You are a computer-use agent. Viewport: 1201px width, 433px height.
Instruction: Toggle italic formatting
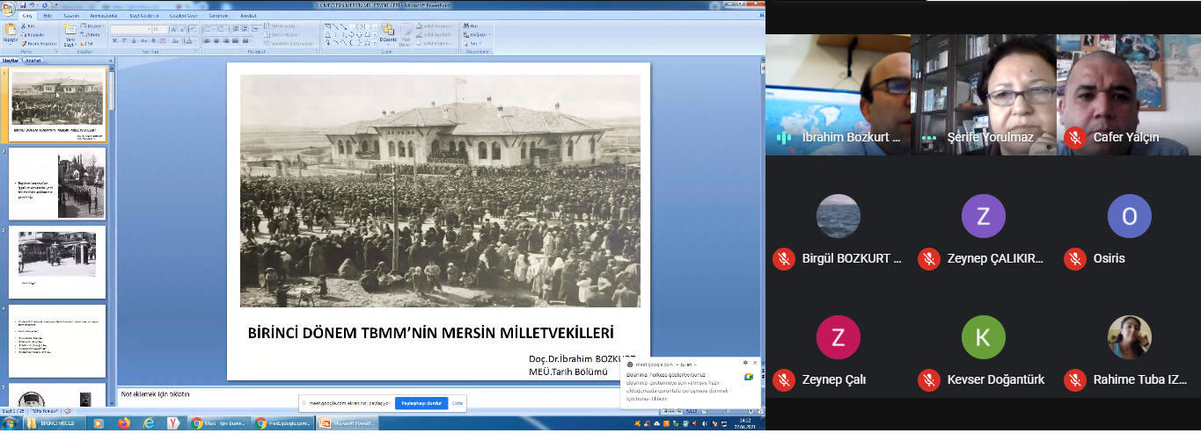click(124, 40)
